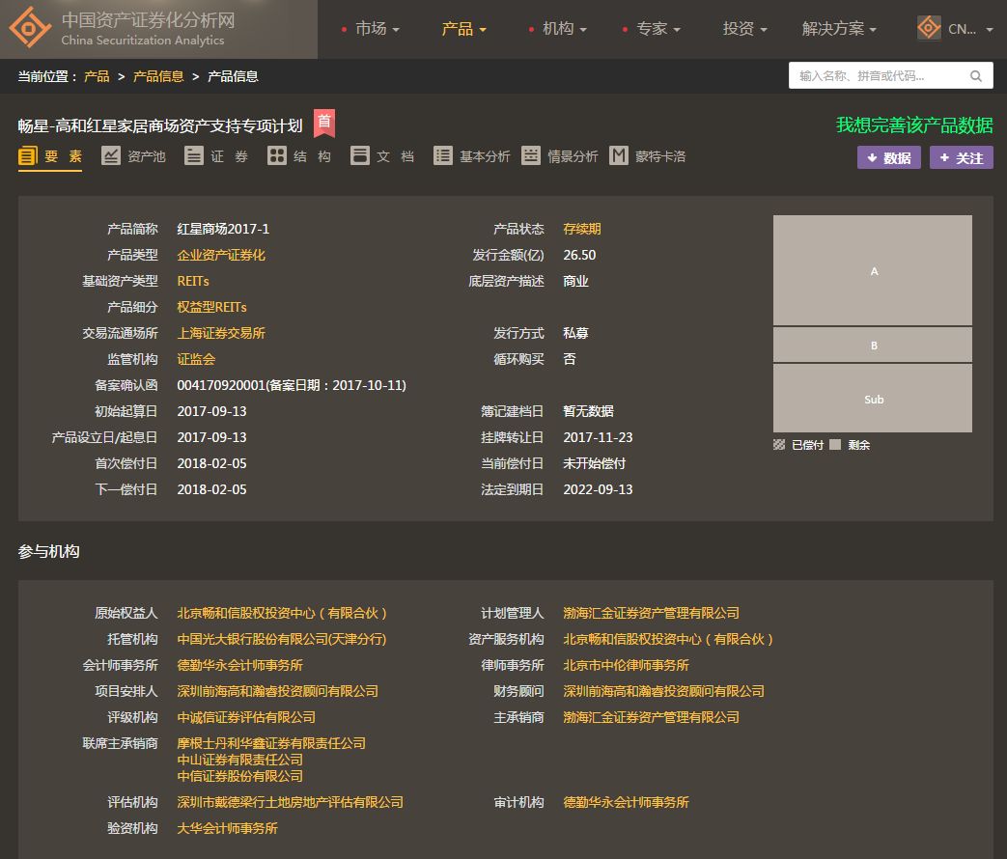Click the issue amount value 26.50
The height and width of the screenshot is (859, 1007).
(579, 255)
